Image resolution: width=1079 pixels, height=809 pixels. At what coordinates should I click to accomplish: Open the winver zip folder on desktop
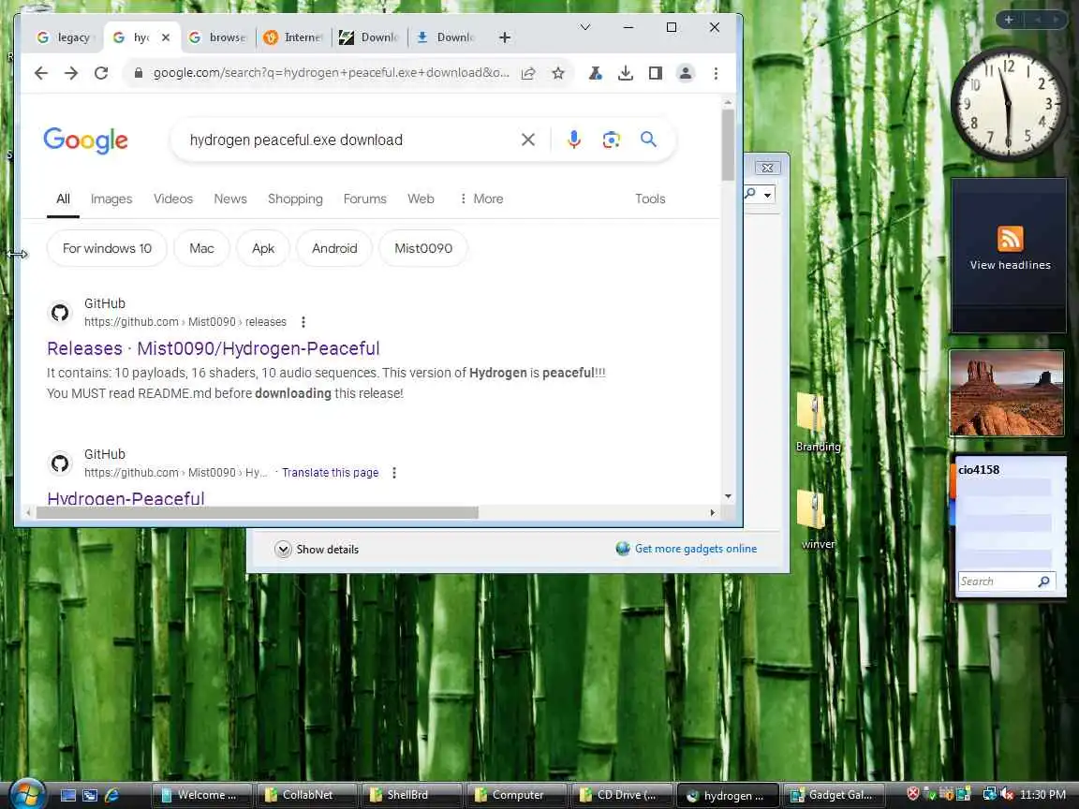pos(818,520)
